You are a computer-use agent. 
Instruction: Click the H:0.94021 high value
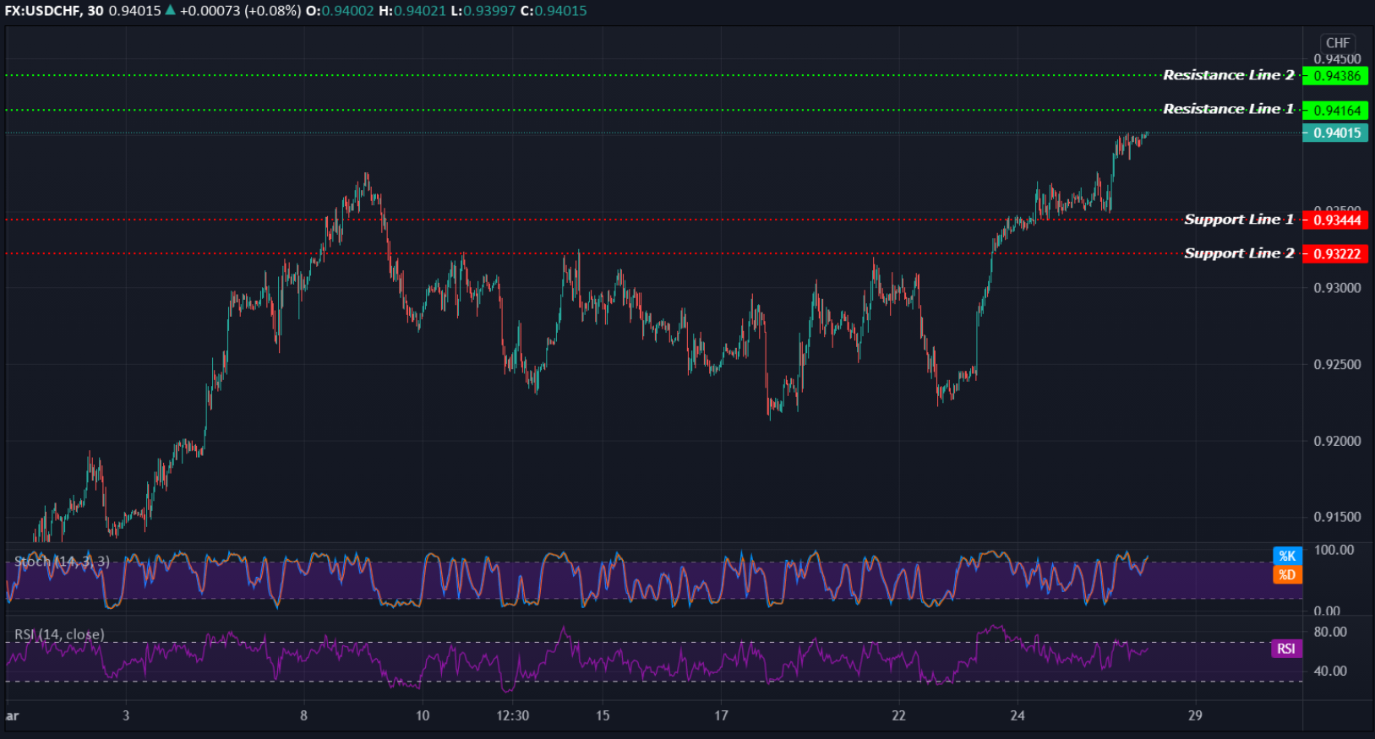(411, 11)
